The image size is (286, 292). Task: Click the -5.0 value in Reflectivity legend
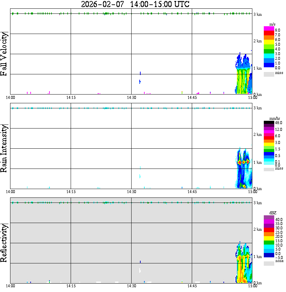pos(279,258)
